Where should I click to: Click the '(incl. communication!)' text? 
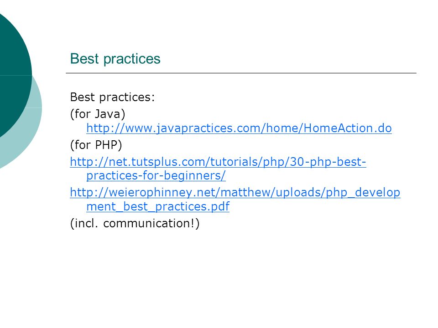[135, 223]
